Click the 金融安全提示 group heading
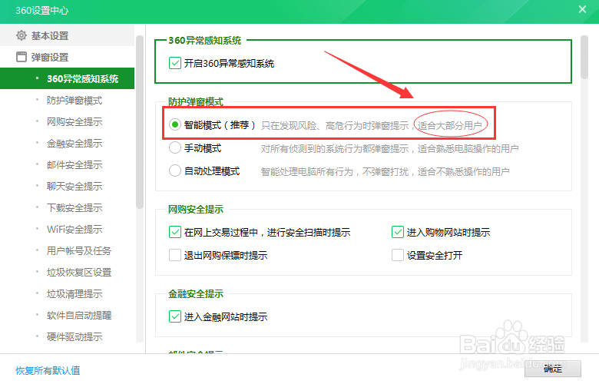599x384 pixels. pos(196,293)
